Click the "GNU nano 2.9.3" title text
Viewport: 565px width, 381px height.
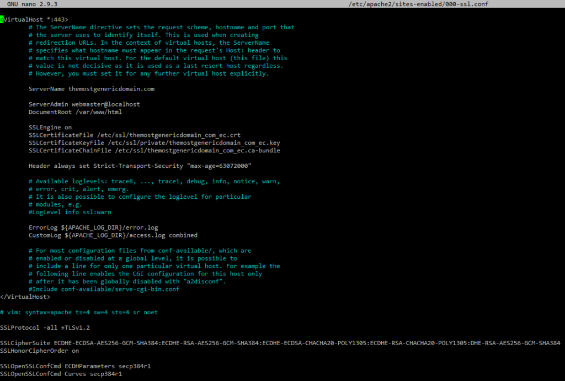(32, 4)
